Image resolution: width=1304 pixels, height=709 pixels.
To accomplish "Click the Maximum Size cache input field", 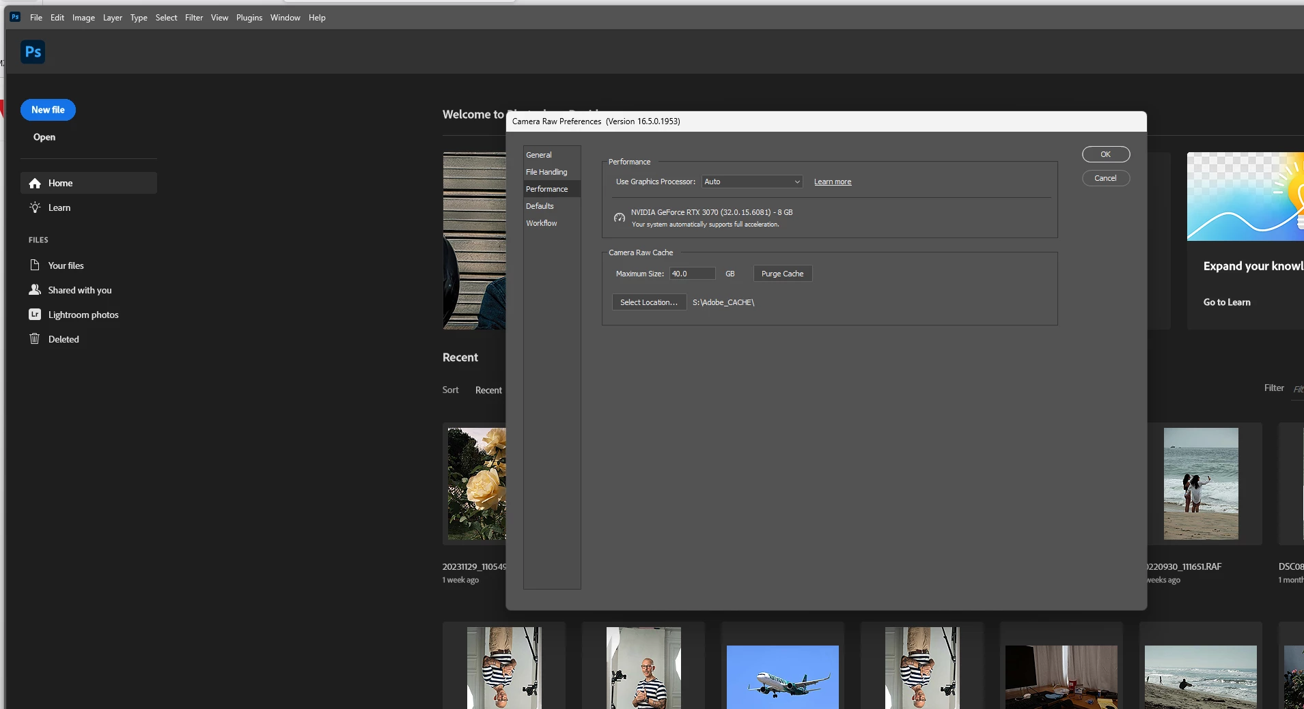I will [692, 274].
